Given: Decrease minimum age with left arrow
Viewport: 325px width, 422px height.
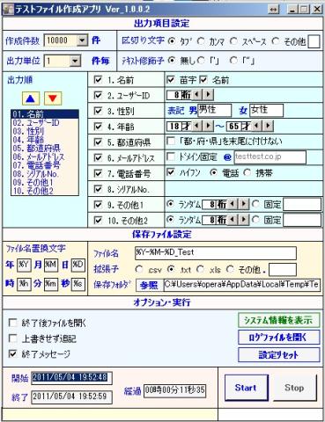Looking at the screenshot, I should coord(197,126).
